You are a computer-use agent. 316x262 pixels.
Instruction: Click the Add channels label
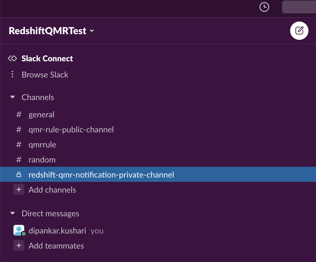(52, 190)
